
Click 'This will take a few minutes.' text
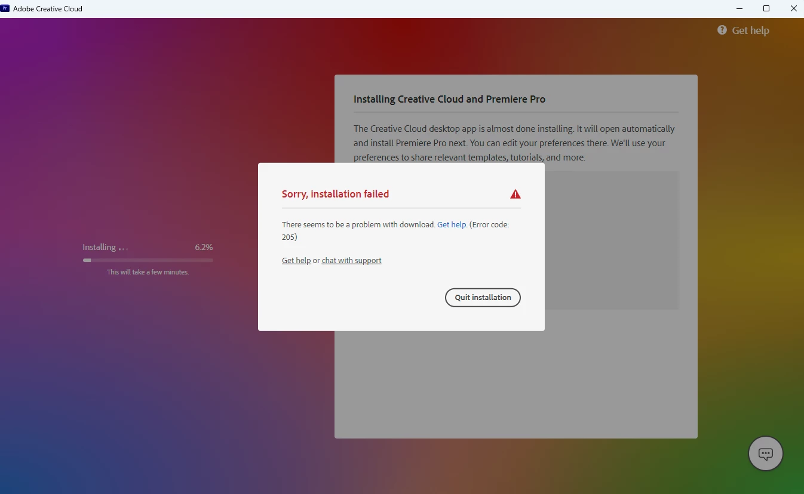[148, 272]
